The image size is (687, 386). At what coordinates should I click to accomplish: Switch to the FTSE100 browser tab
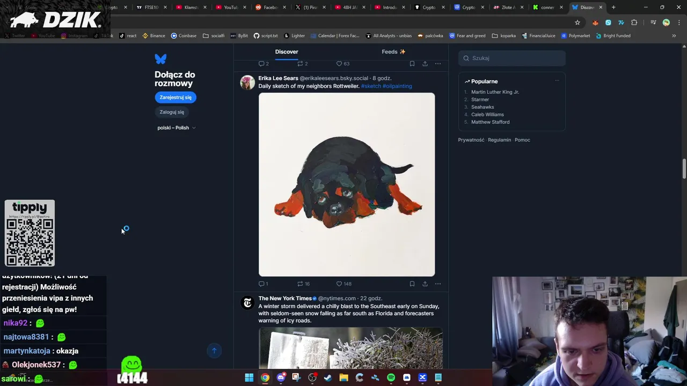151,7
